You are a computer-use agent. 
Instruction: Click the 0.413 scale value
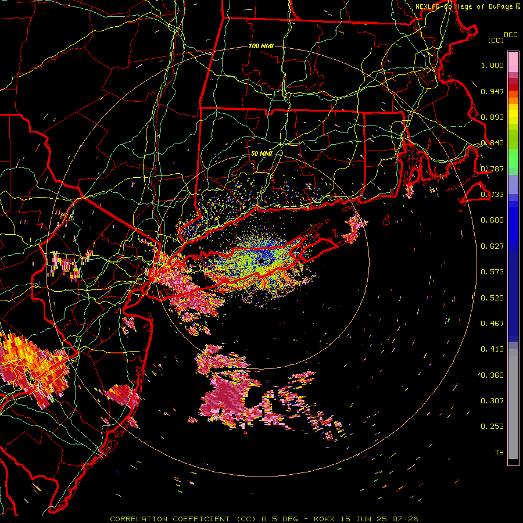click(x=492, y=349)
